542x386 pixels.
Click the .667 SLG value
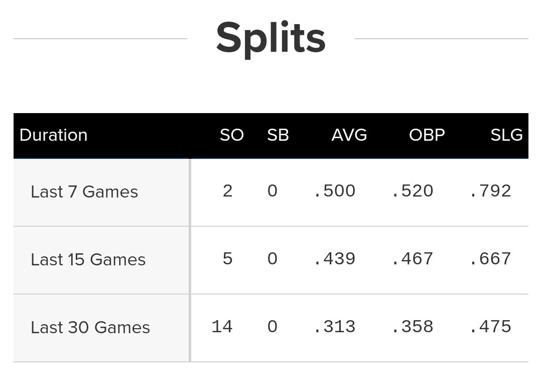490,259
